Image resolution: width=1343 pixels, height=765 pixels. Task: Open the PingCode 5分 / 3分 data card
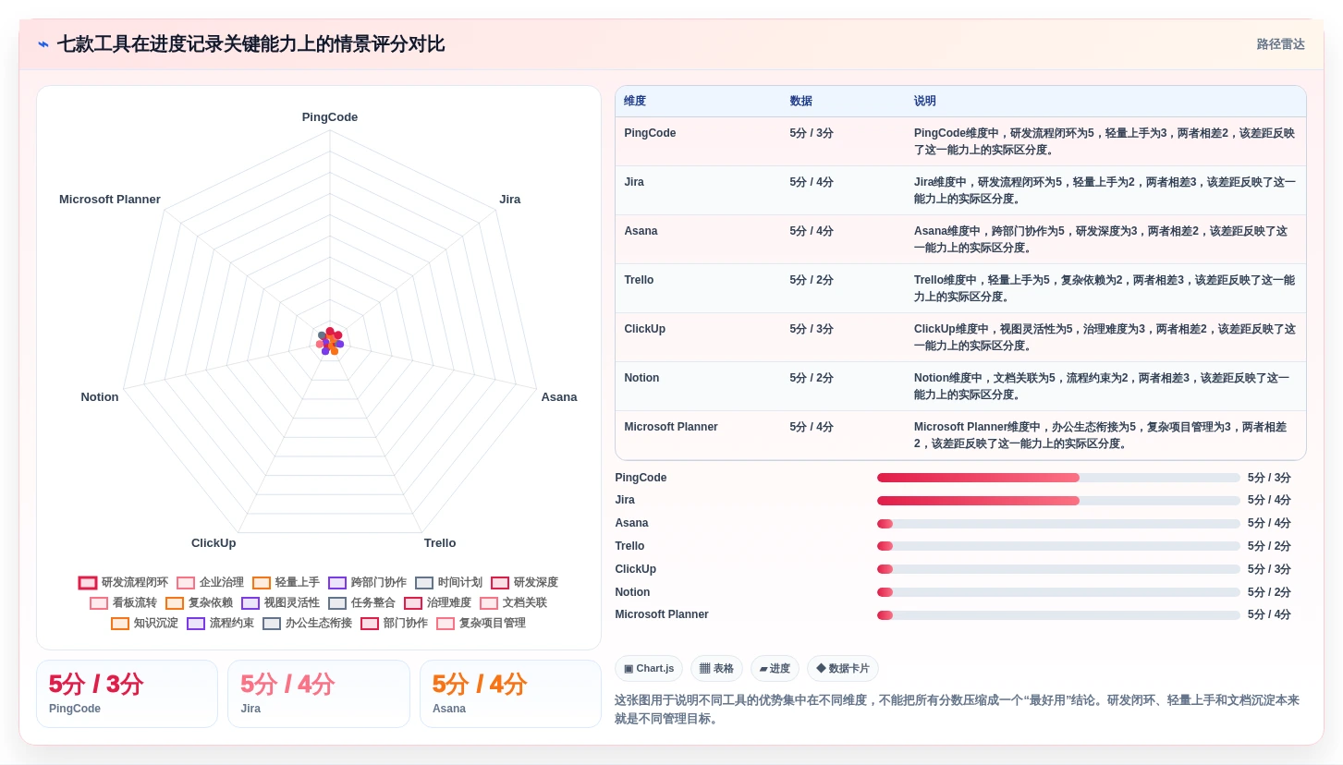(x=127, y=694)
